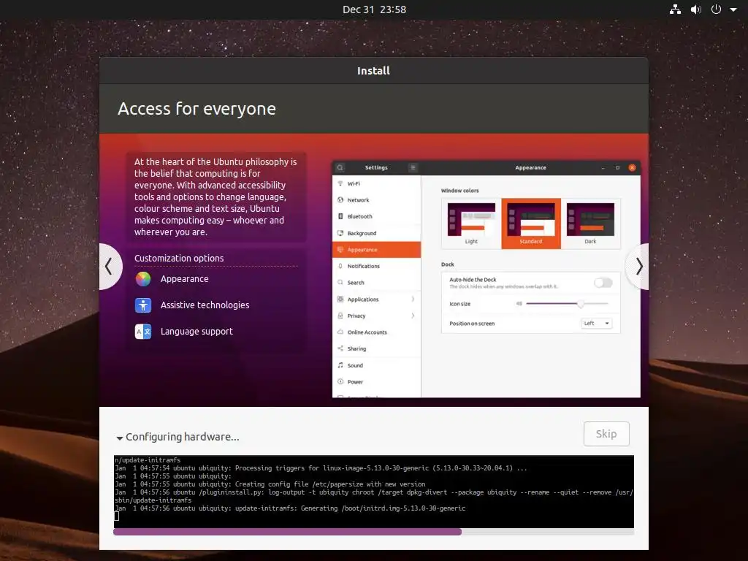Open Online Accounts in the Settings sidebar
The height and width of the screenshot is (561, 748).
click(x=376, y=332)
